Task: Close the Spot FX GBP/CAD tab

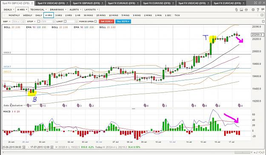Action: [x=32, y=3]
